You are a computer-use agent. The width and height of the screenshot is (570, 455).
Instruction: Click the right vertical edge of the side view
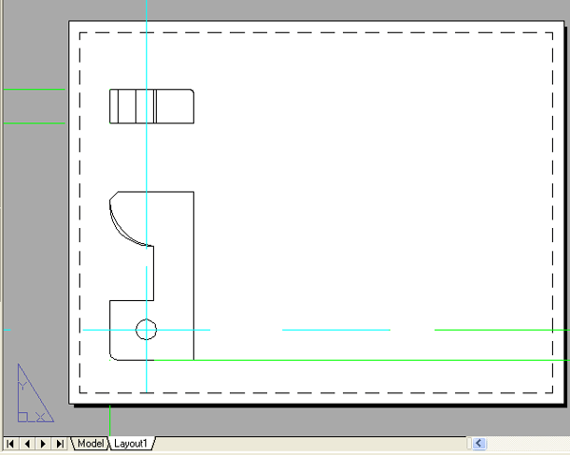click(194, 275)
